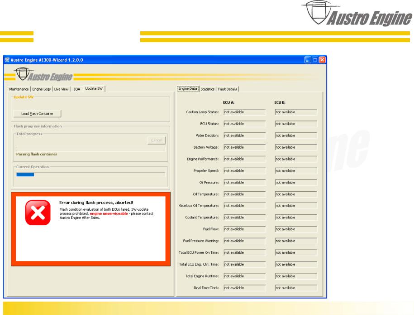This screenshot has height=315, width=414.
Task: Click ECU A Battery Voltage field
Action: click(244, 147)
